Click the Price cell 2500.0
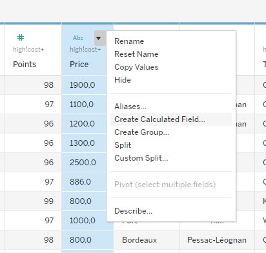The image size is (266, 253). click(84, 163)
